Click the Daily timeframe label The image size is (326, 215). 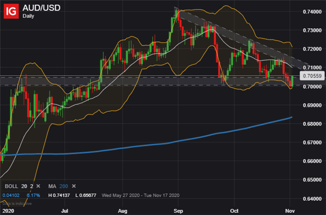click(28, 16)
